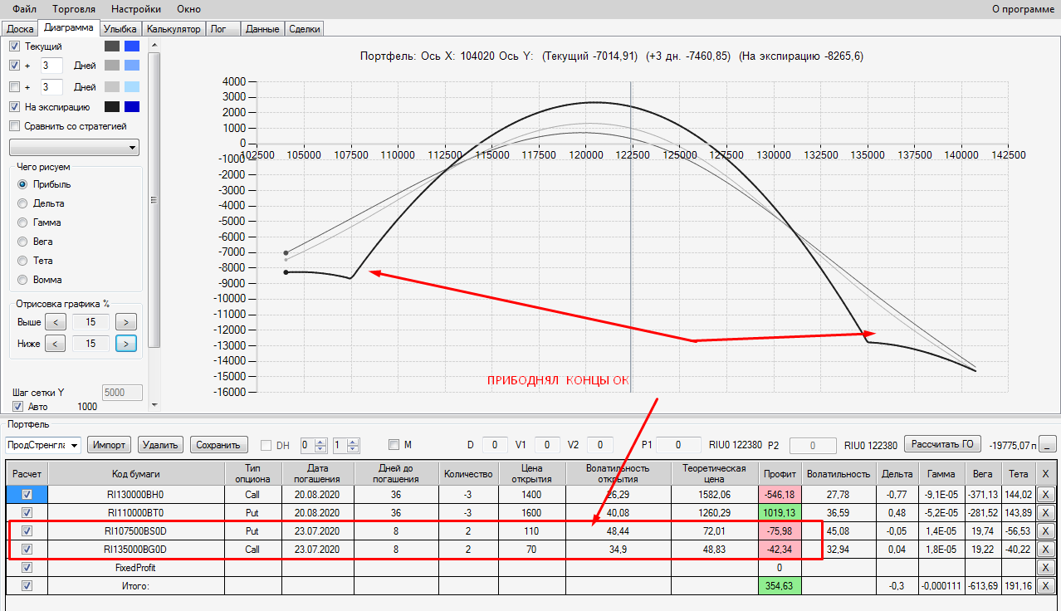Click the Код бумаги column header
Image resolution: width=1061 pixels, height=611 pixels.
pyautogui.click(x=137, y=473)
